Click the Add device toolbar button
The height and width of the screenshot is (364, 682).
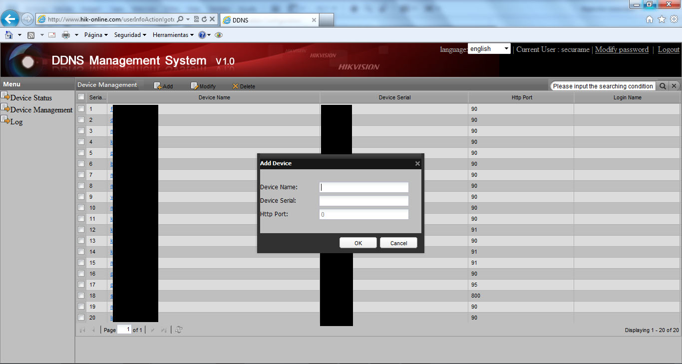point(163,86)
